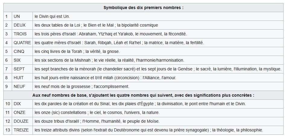The height and width of the screenshot is (139, 289).
Task: Click the 'neuf mois de la grossesse' description
Action: click(82, 86)
